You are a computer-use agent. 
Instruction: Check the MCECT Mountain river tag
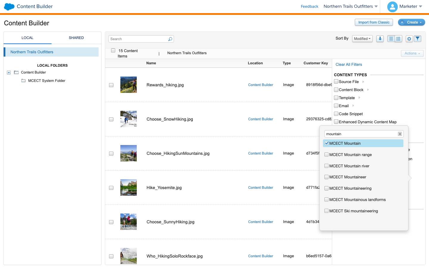327,166
